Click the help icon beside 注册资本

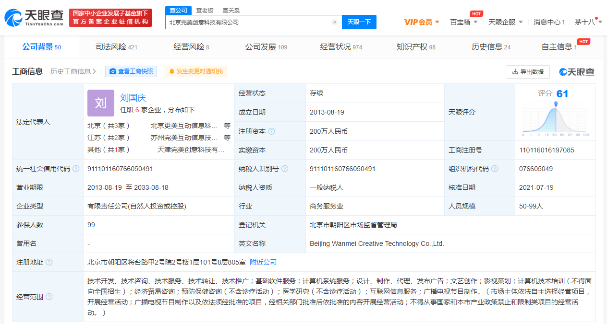(x=272, y=131)
